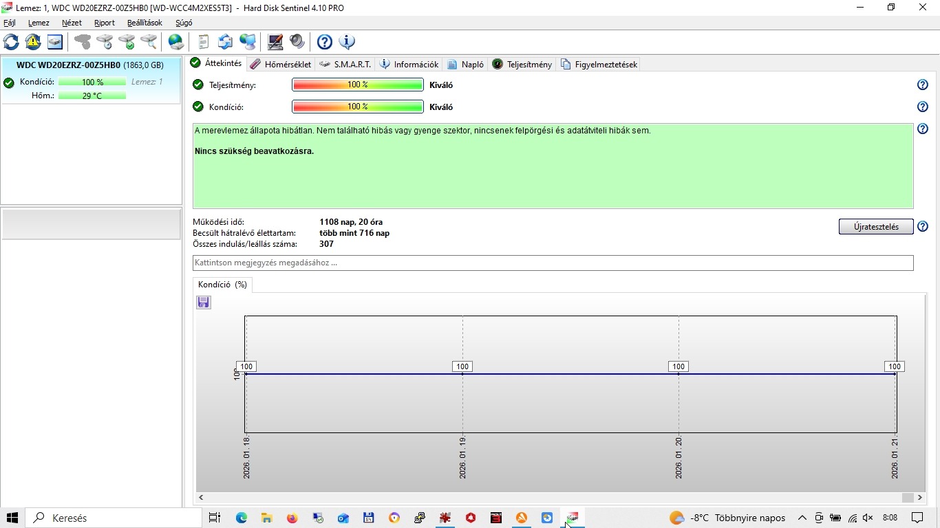940x528 pixels.
Task: Click the Teljesítmény 100 % gradient bar
Action: [358, 85]
